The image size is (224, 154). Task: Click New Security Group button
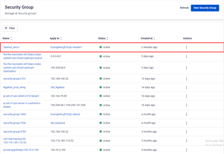(x=205, y=8)
